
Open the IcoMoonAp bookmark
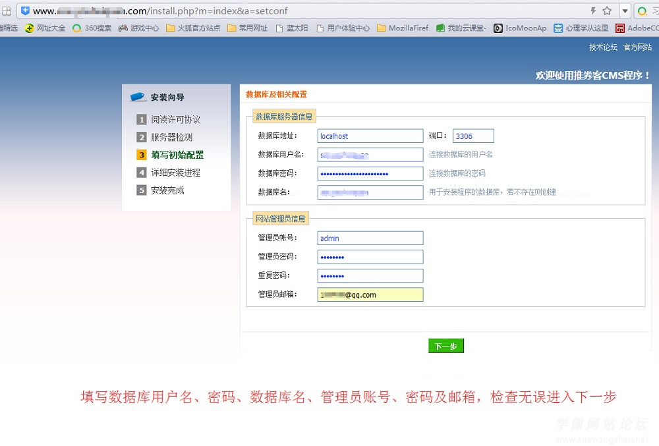point(520,28)
